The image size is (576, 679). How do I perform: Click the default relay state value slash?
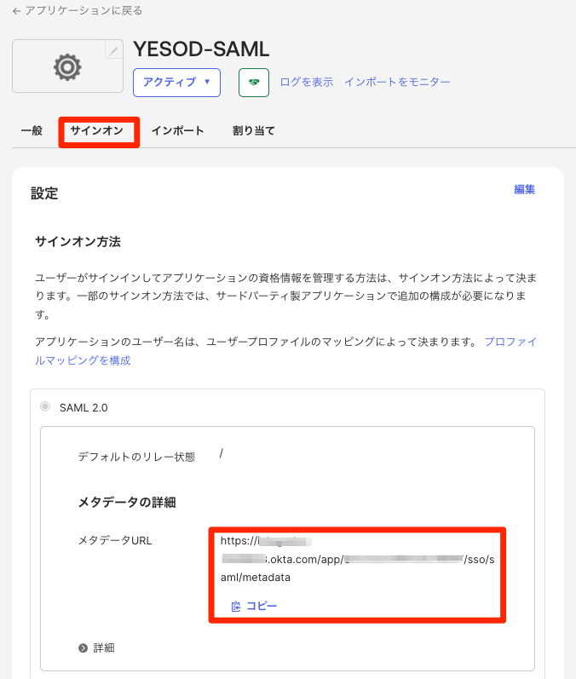click(x=222, y=453)
